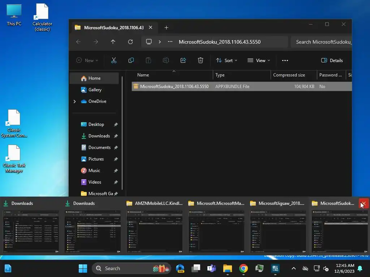Click the Rename icon in toolbar

tap(166, 61)
